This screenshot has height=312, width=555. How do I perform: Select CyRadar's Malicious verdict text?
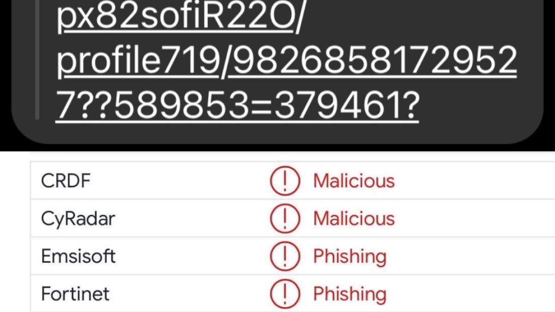pos(354,219)
